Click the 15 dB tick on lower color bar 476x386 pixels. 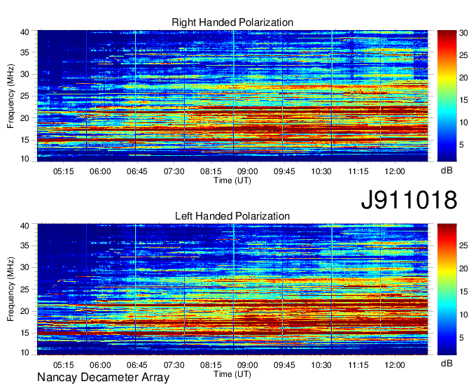point(463,292)
